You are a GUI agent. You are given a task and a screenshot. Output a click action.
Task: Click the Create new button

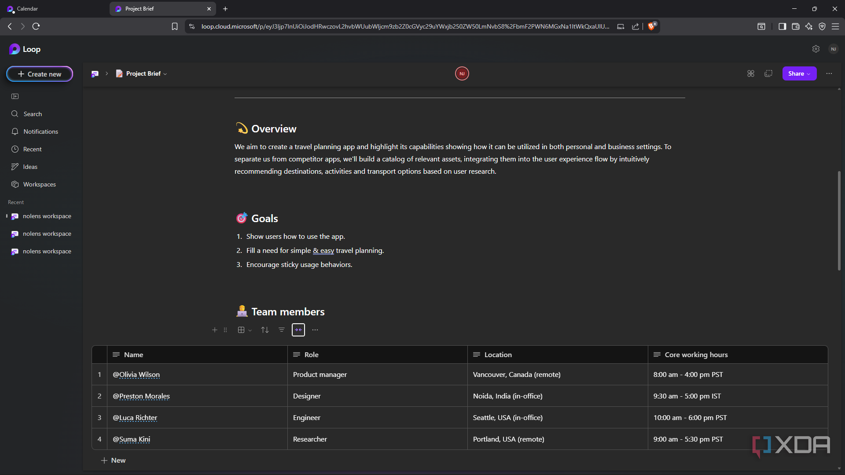tap(40, 74)
